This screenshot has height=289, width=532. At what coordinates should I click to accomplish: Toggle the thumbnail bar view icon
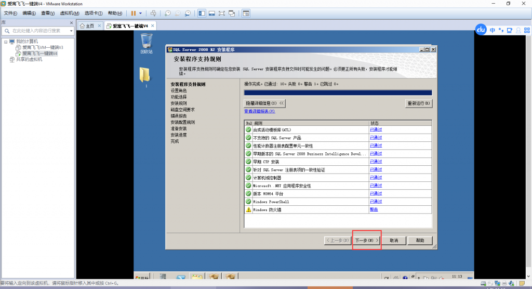pyautogui.click(x=212, y=13)
